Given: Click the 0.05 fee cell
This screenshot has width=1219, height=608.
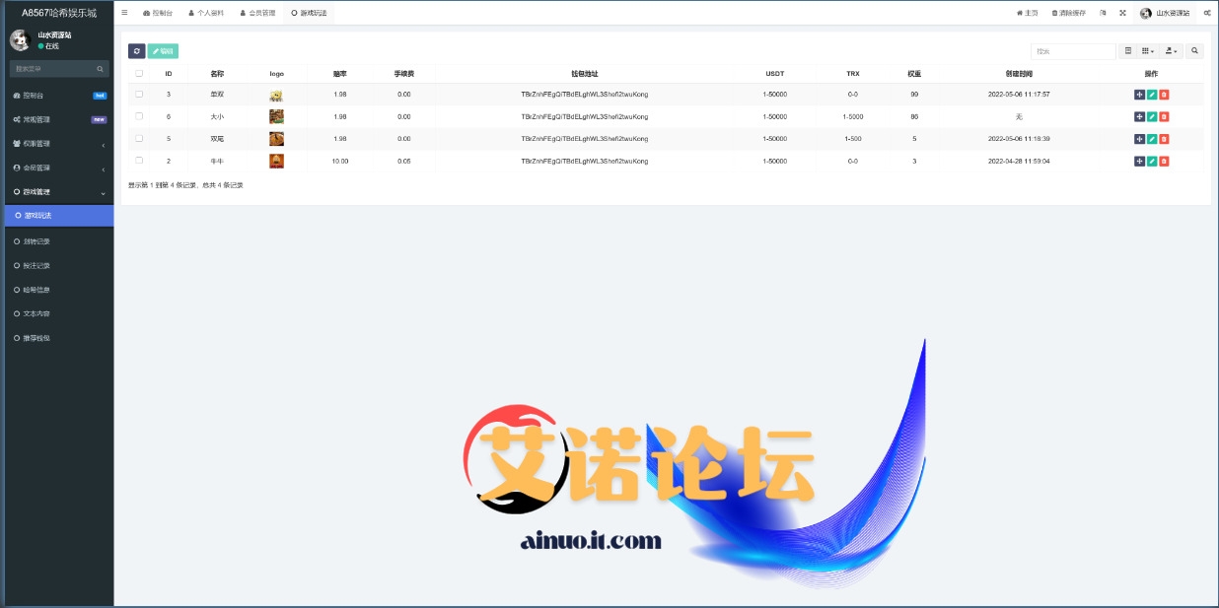Looking at the screenshot, I should (x=404, y=161).
